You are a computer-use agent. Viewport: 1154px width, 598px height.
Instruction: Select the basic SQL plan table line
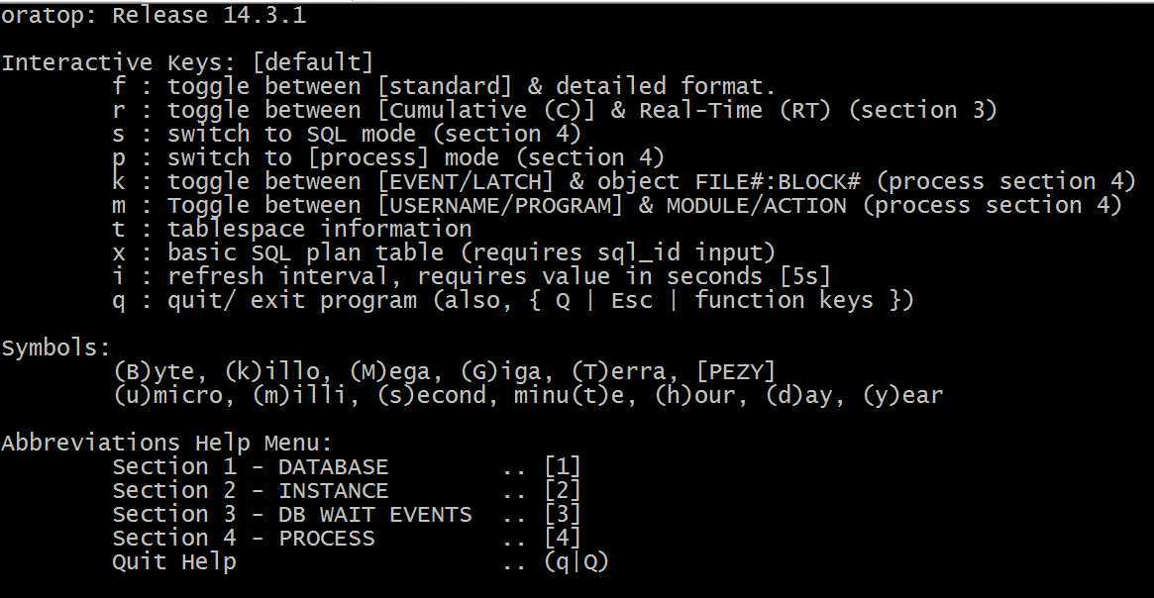click(445, 253)
